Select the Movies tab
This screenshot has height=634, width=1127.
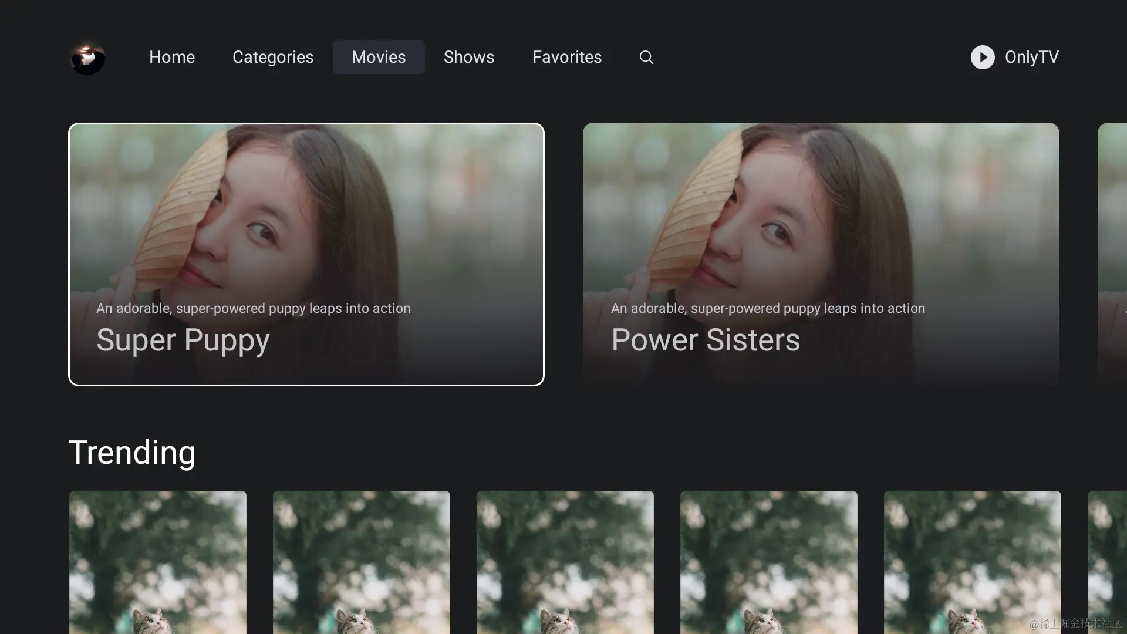[379, 57]
